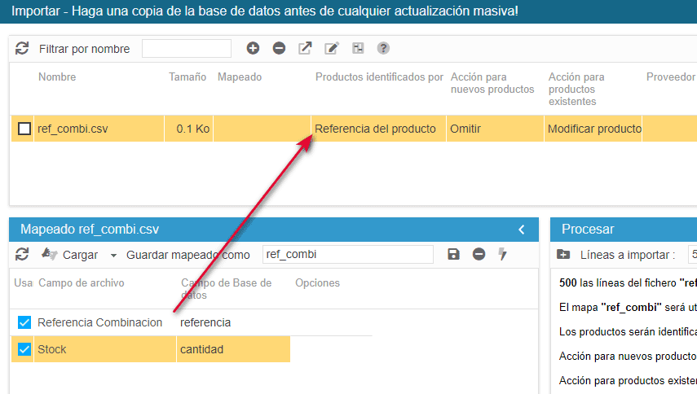Open the cantidad database field cell
Screen dimensions: 697x394
point(232,349)
